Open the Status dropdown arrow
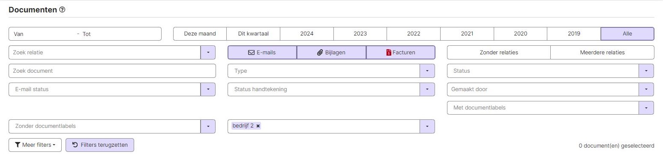This screenshot has width=663, height=154. coord(646,71)
